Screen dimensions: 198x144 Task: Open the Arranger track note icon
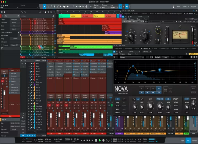coord(53,16)
